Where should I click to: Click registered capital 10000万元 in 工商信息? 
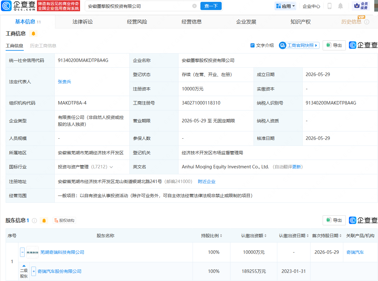tap(193, 89)
